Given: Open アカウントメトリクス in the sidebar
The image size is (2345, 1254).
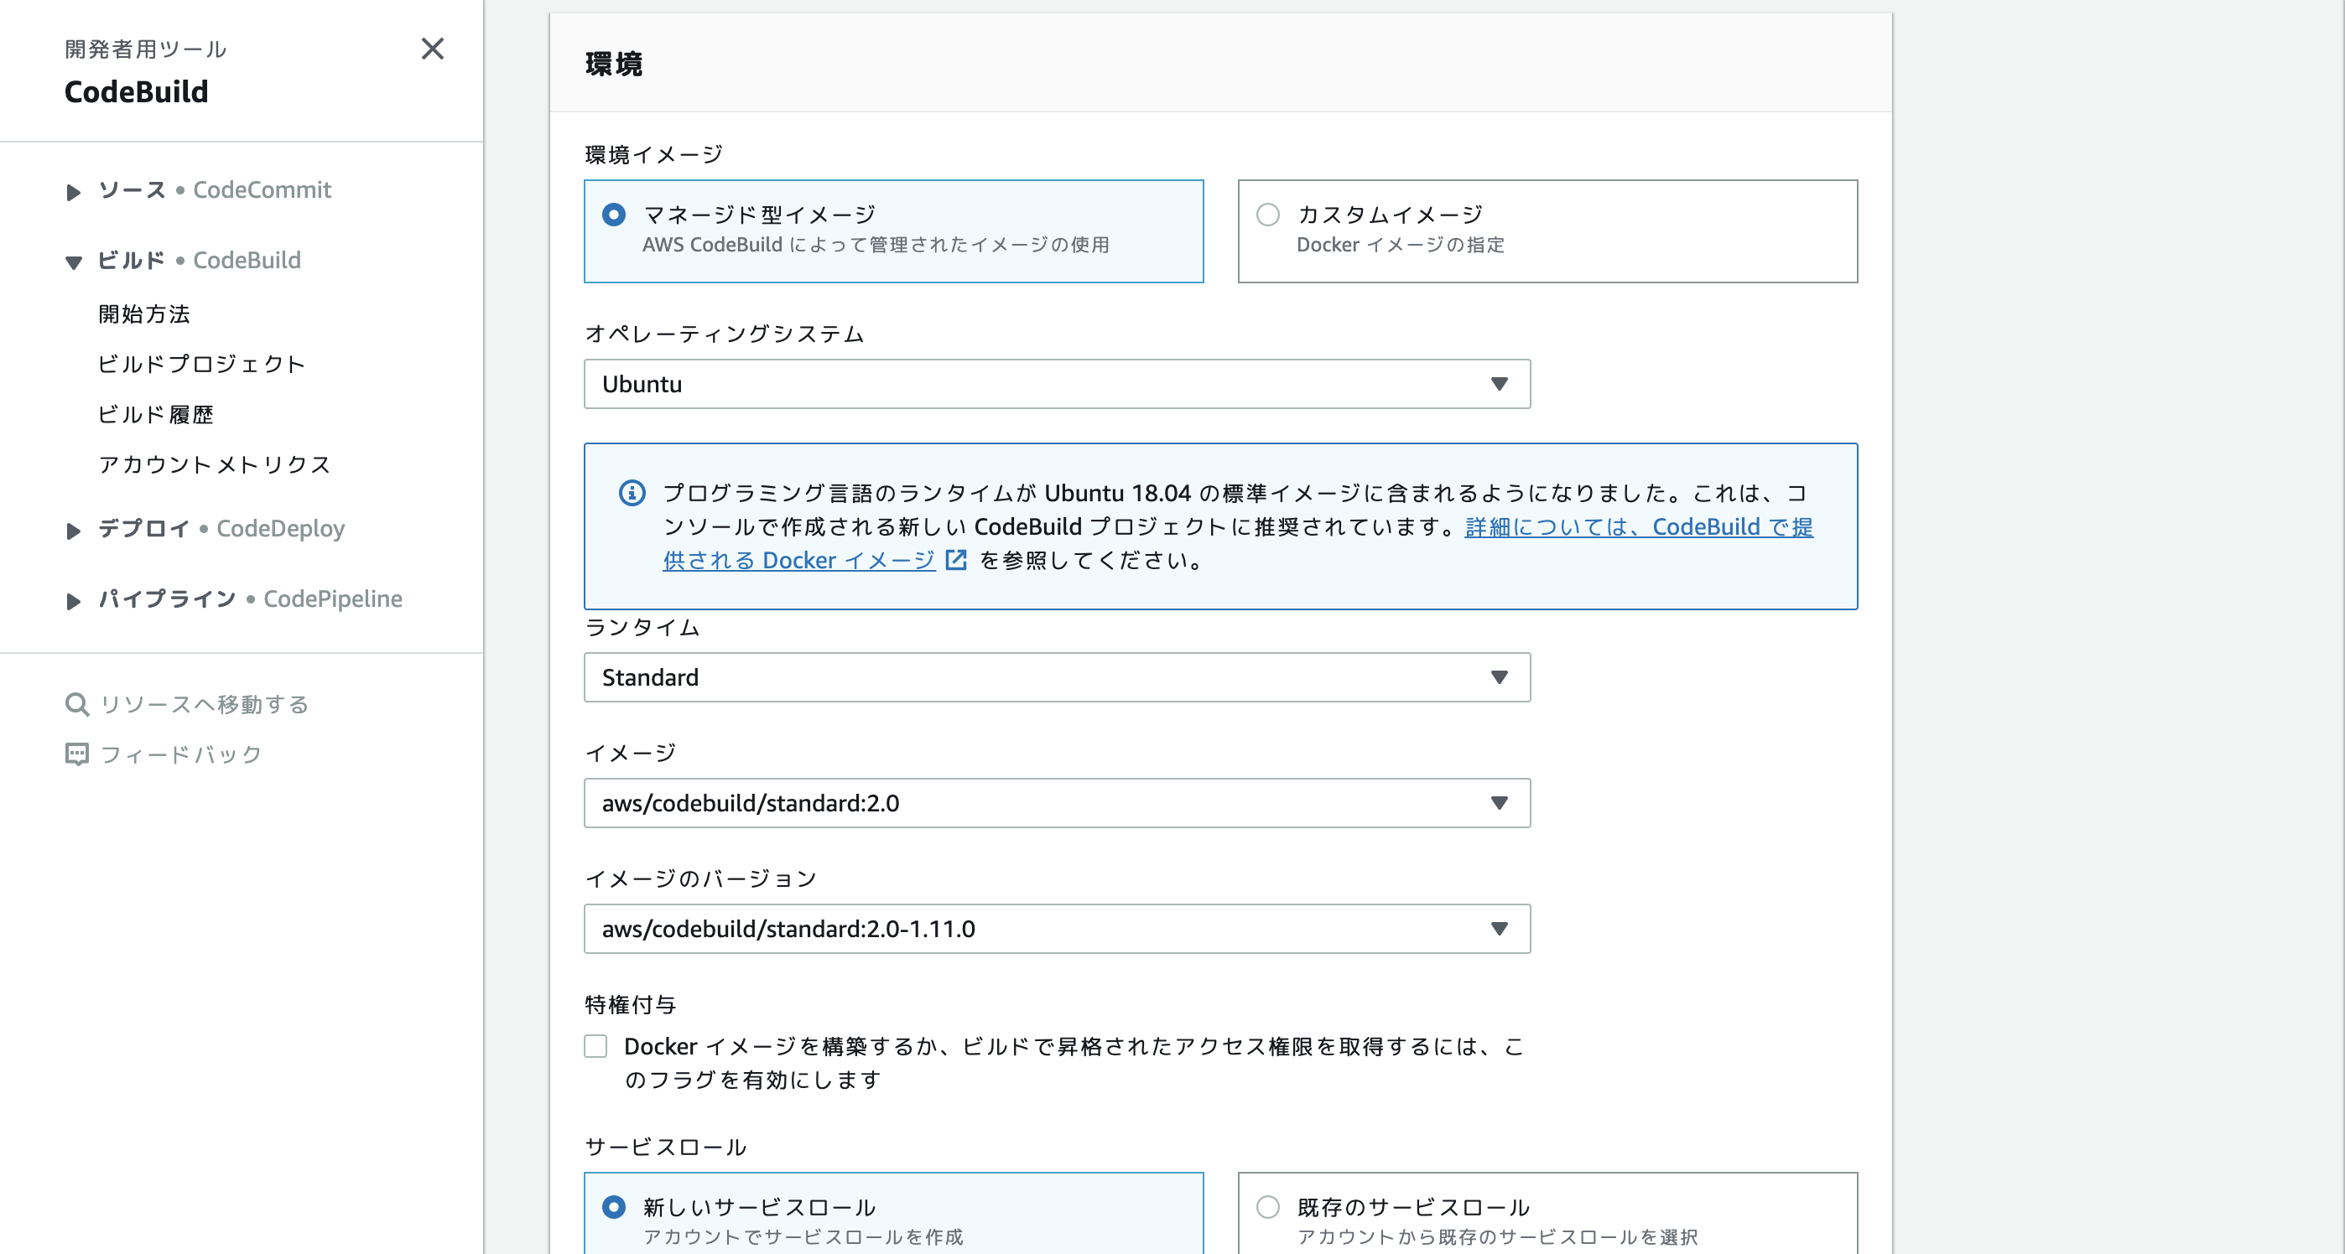Looking at the screenshot, I should pos(214,464).
